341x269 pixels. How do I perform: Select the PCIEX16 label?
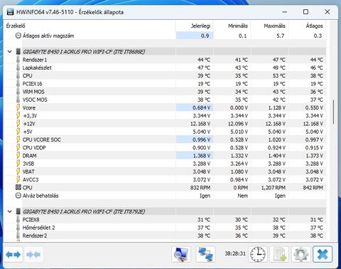[x=32, y=83]
